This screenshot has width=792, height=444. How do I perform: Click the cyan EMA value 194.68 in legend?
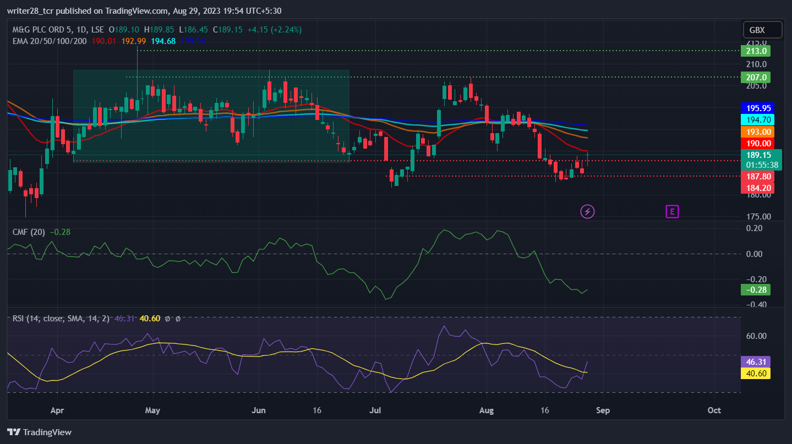point(163,41)
